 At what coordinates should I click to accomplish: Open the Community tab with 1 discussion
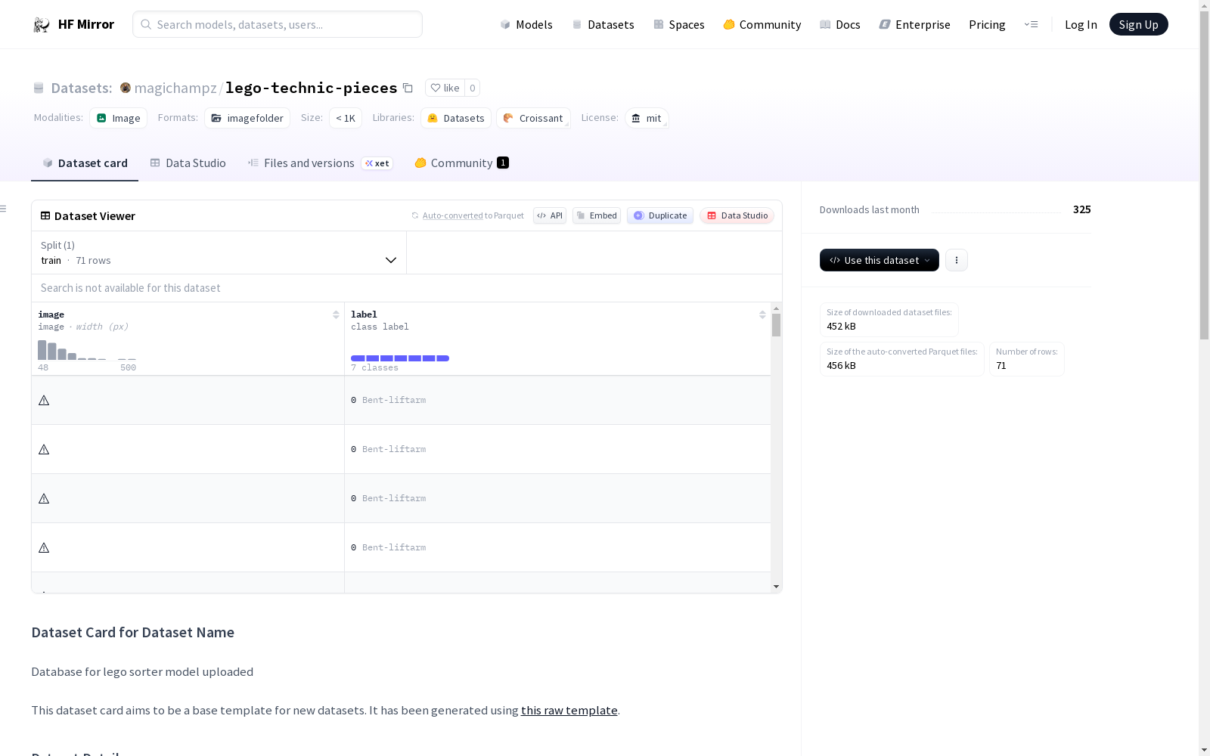(x=461, y=163)
